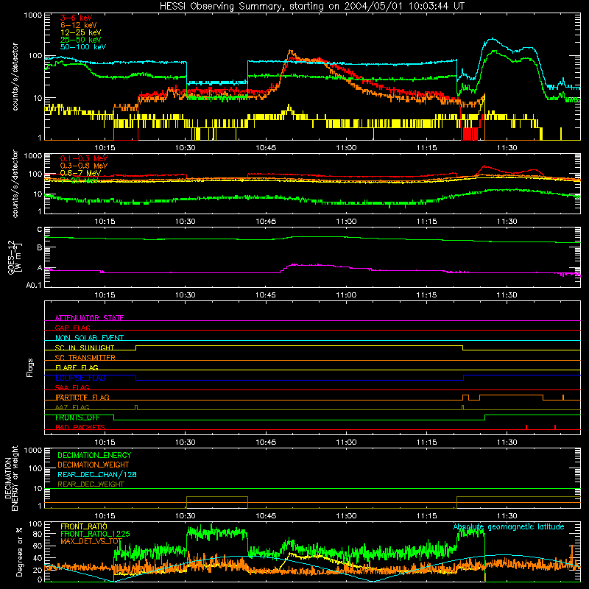Select the 50-100 keV legend label
The height and width of the screenshot is (589, 589).
[x=83, y=47]
